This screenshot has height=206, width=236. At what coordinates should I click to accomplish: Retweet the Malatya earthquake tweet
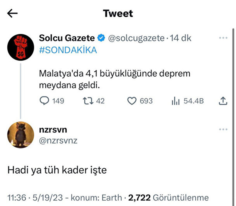coord(87,101)
